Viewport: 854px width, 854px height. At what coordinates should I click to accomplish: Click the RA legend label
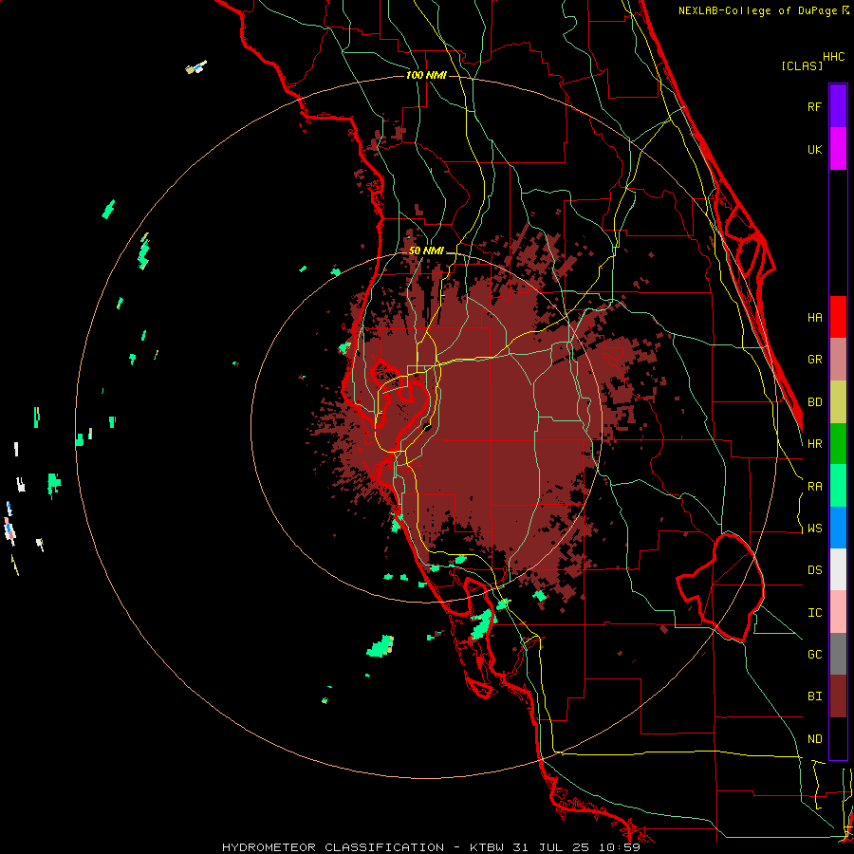click(814, 487)
